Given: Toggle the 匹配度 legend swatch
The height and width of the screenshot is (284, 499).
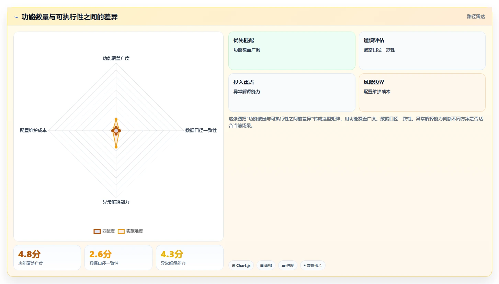Looking at the screenshot, I should click(x=97, y=231).
